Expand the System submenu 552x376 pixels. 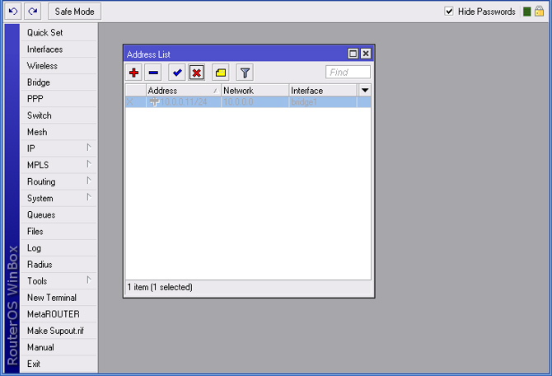(x=58, y=198)
